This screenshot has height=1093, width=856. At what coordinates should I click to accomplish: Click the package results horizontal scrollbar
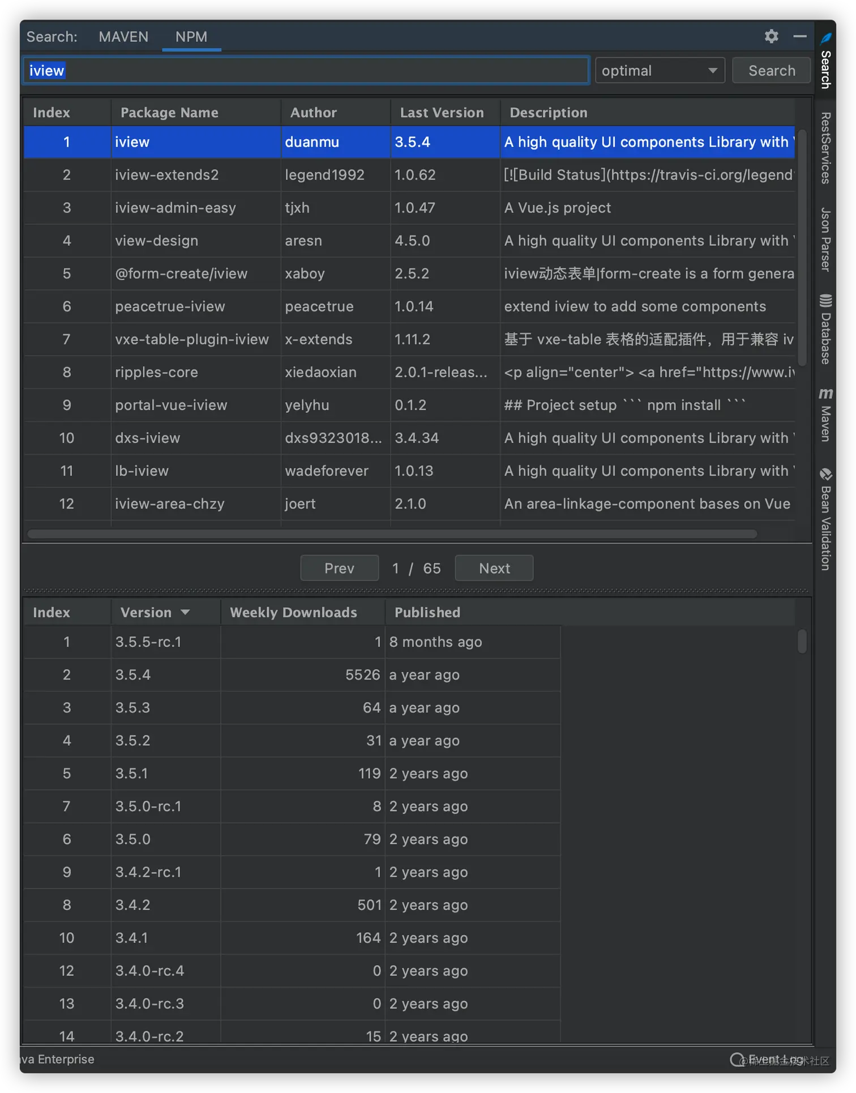click(392, 534)
